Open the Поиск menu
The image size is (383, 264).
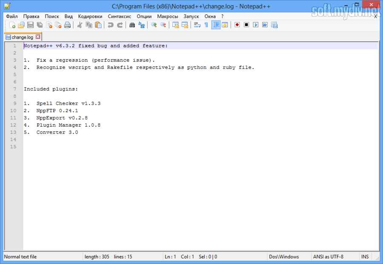pos(52,16)
